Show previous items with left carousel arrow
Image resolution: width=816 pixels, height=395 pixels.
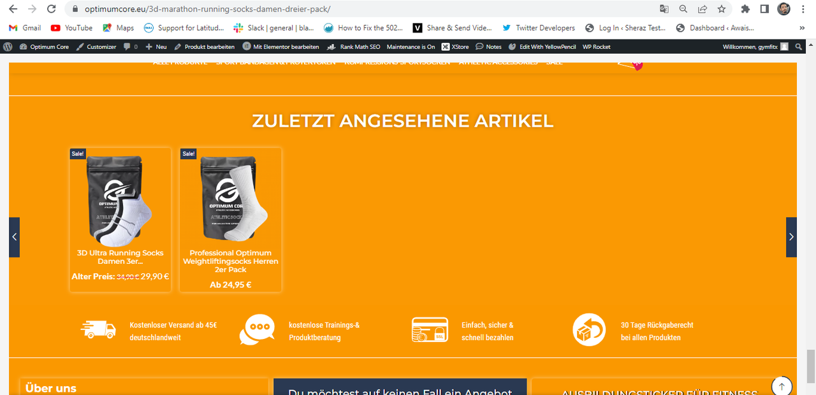click(14, 237)
